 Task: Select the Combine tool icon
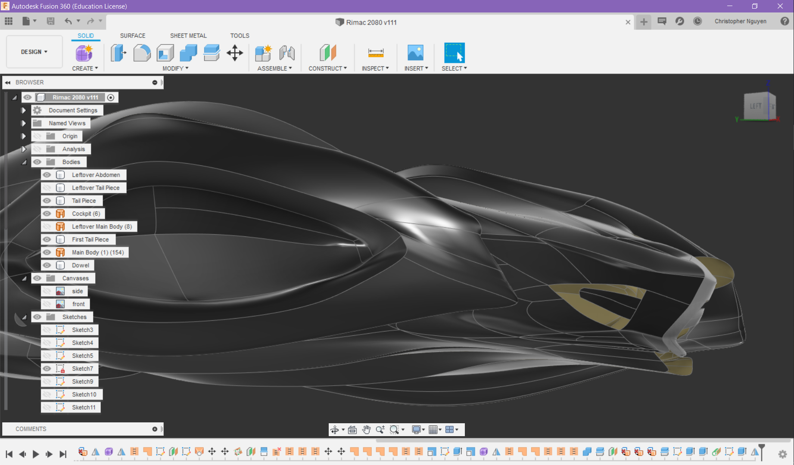pos(188,53)
